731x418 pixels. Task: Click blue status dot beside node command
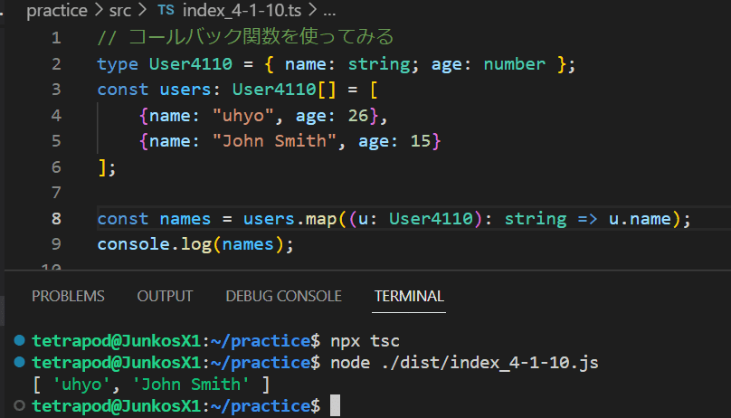pyautogui.click(x=20, y=362)
